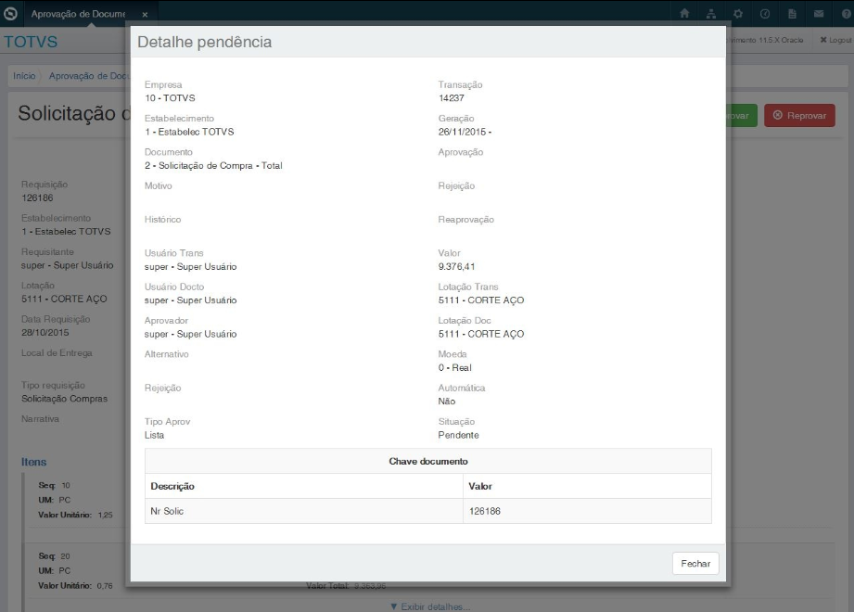Click the red Reprovar button

click(x=799, y=115)
